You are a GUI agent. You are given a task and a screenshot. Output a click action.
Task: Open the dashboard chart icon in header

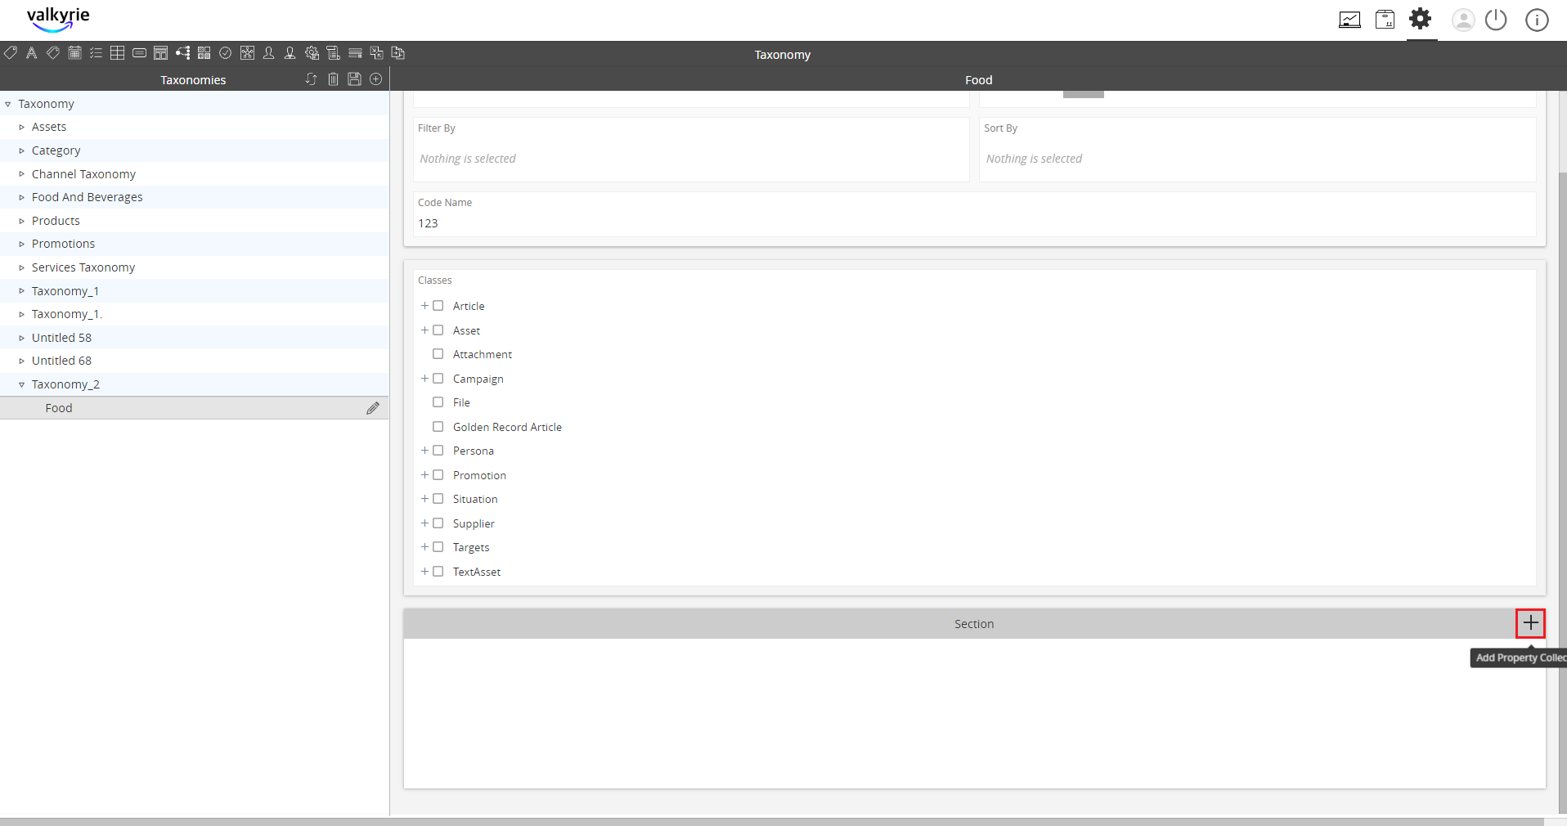coord(1349,20)
